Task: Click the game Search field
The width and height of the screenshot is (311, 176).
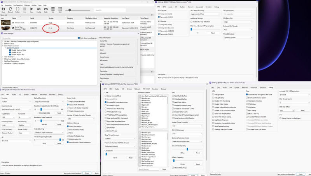Action: coord(110,10)
